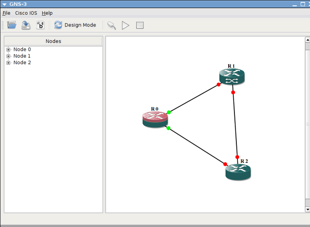Click the canvas vertical scrollbar
Screen dimensions: 310x227
point(307,124)
